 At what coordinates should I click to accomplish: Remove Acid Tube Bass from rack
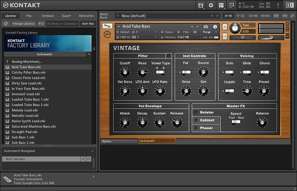288,24
